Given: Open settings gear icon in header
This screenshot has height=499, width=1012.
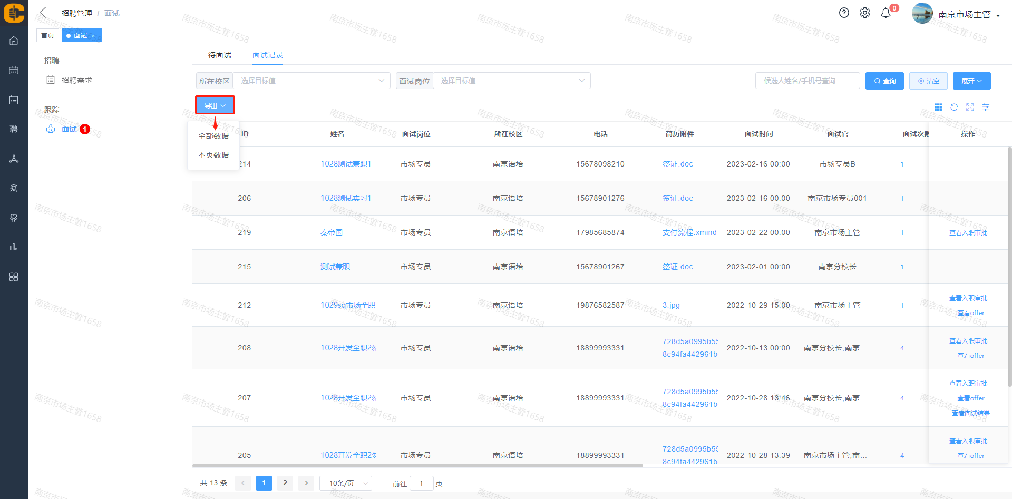Looking at the screenshot, I should pos(865,13).
